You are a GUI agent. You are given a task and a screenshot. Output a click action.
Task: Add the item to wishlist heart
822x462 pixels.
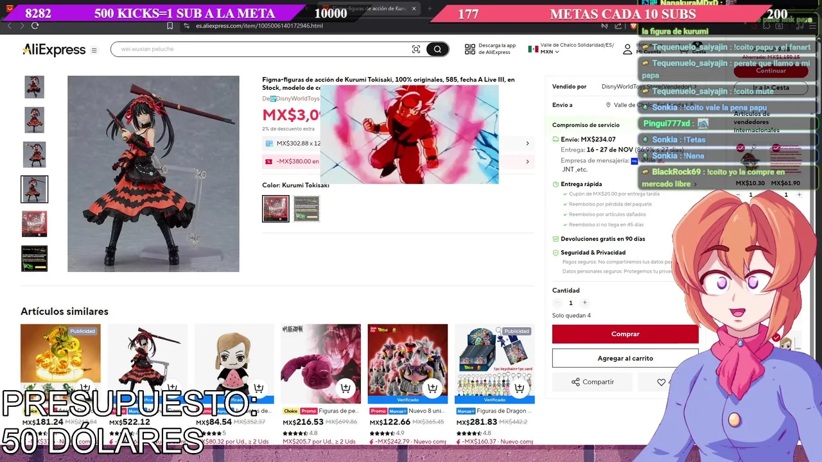[661, 382]
